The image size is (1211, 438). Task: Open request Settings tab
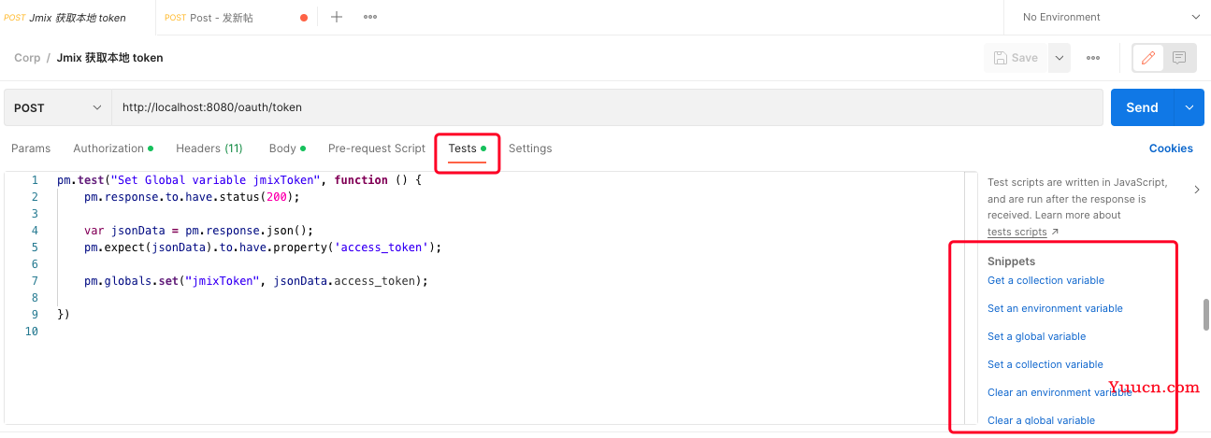[530, 148]
